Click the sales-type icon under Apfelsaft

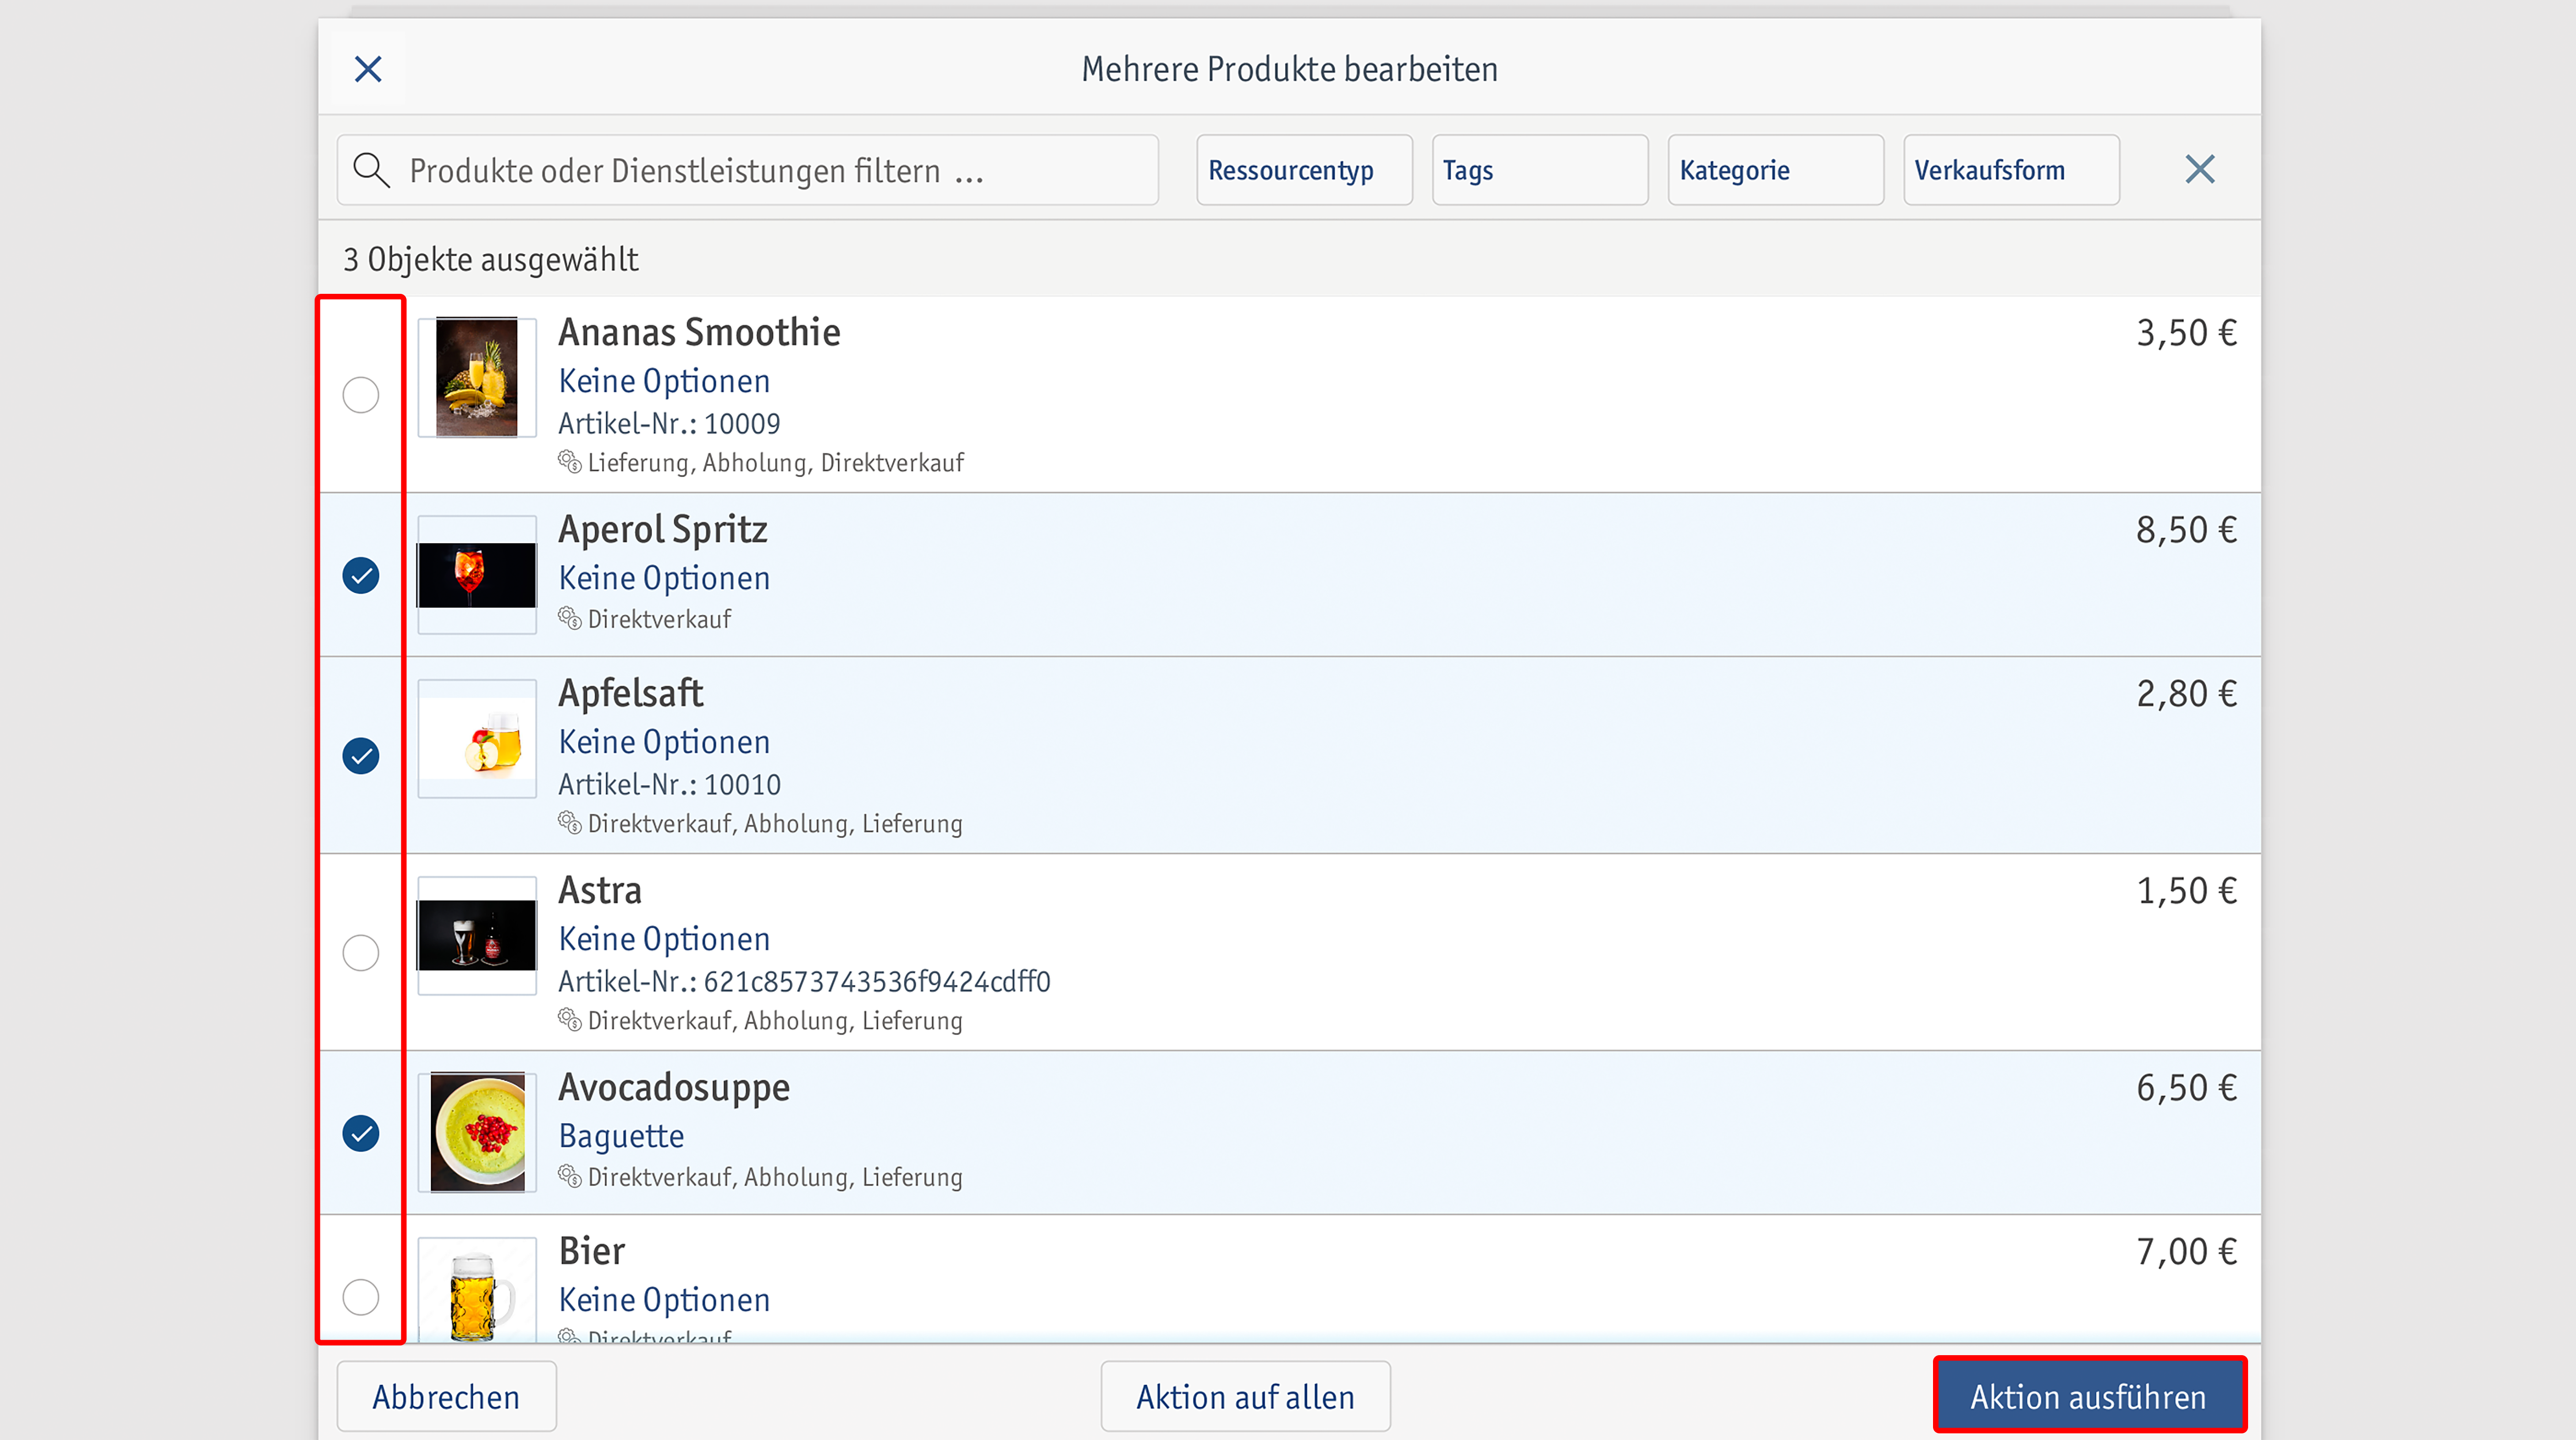click(570, 823)
